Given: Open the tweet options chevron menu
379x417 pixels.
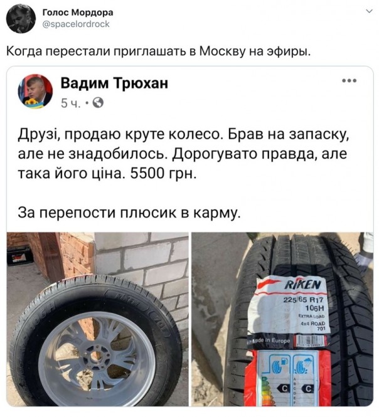Looking at the screenshot, I should (369, 11).
